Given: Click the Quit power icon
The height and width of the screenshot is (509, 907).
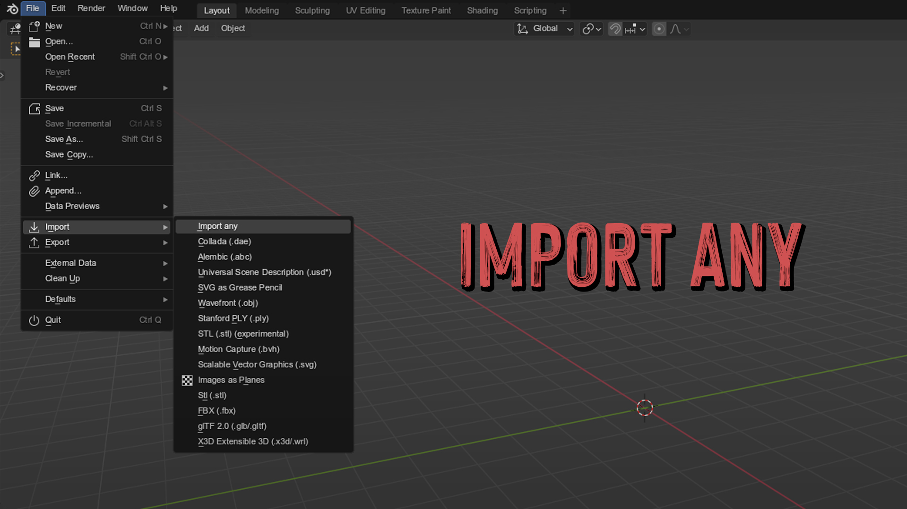Looking at the screenshot, I should coord(34,320).
